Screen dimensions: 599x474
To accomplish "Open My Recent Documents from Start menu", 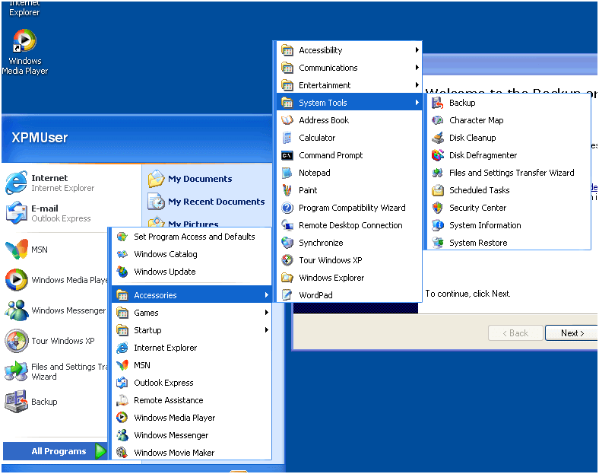I will (206, 202).
